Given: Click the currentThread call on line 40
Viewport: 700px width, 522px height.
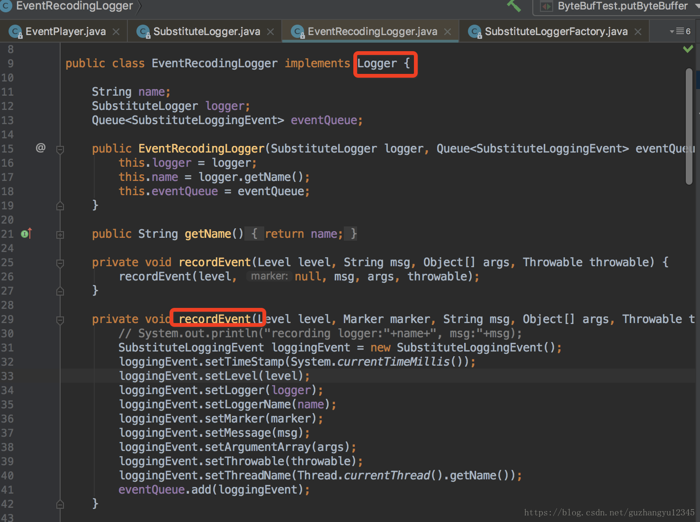Looking at the screenshot, I should (387, 476).
